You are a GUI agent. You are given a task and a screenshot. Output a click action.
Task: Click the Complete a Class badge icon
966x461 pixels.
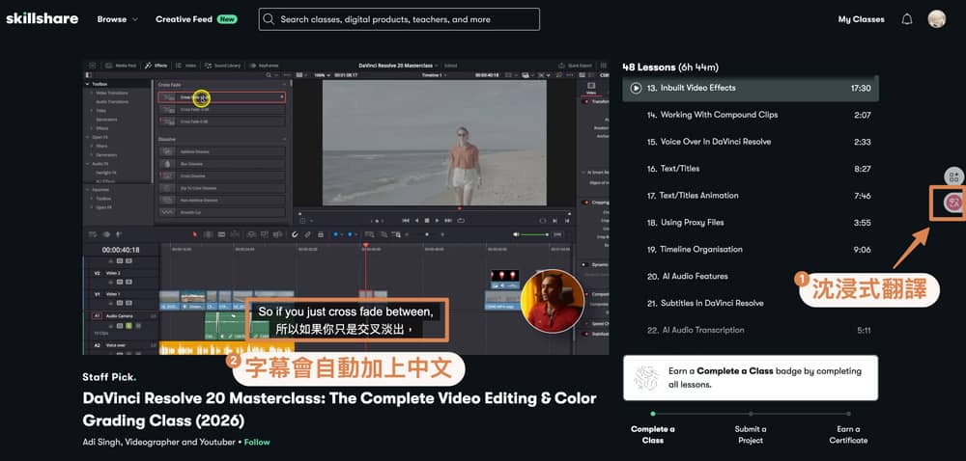[646, 378]
